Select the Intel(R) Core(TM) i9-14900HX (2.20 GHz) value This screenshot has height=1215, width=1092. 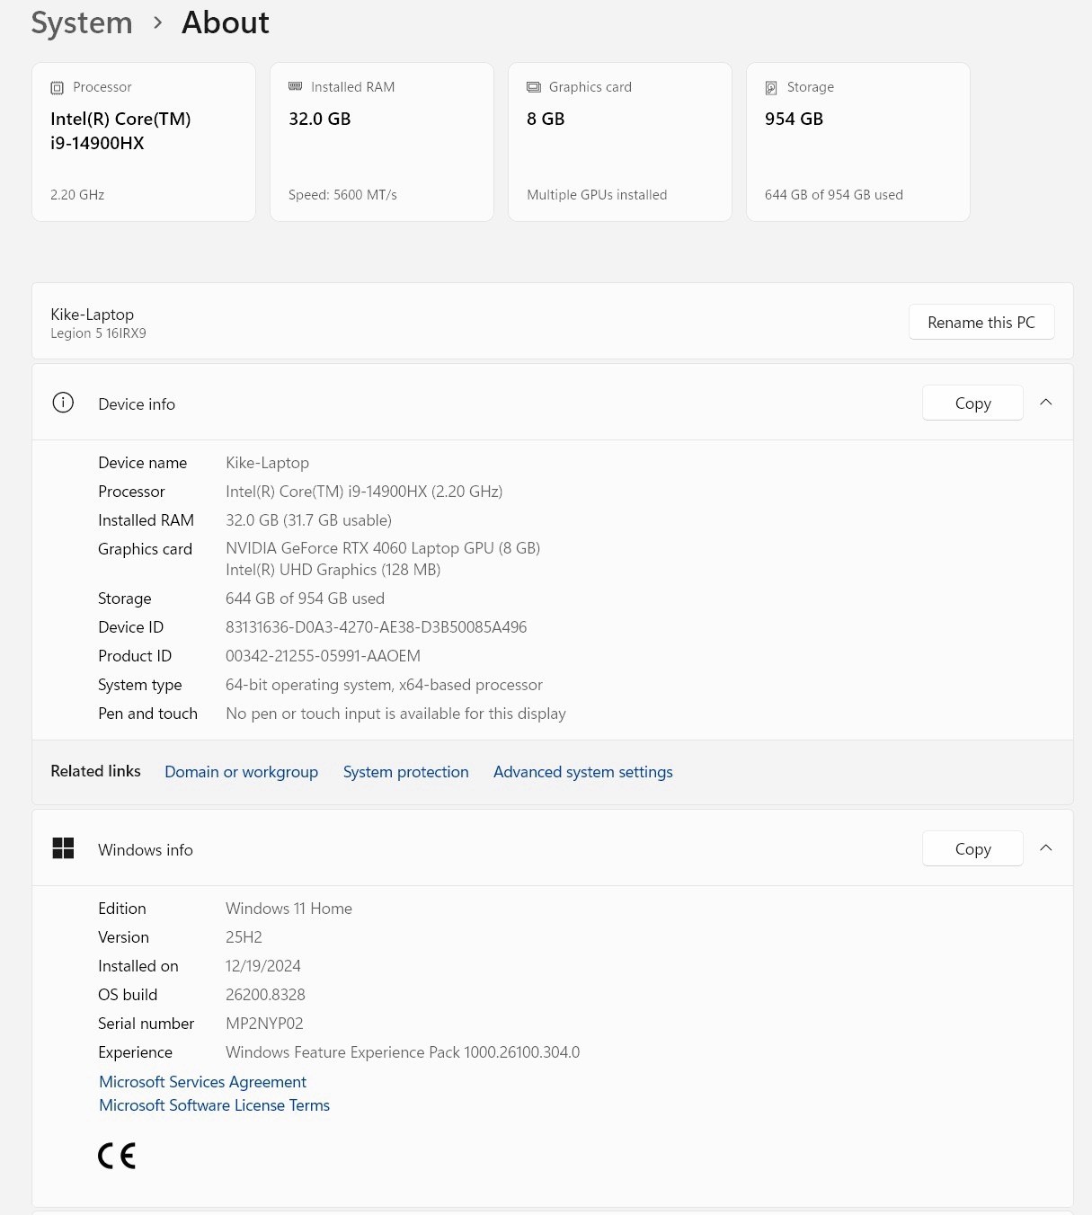[364, 492]
